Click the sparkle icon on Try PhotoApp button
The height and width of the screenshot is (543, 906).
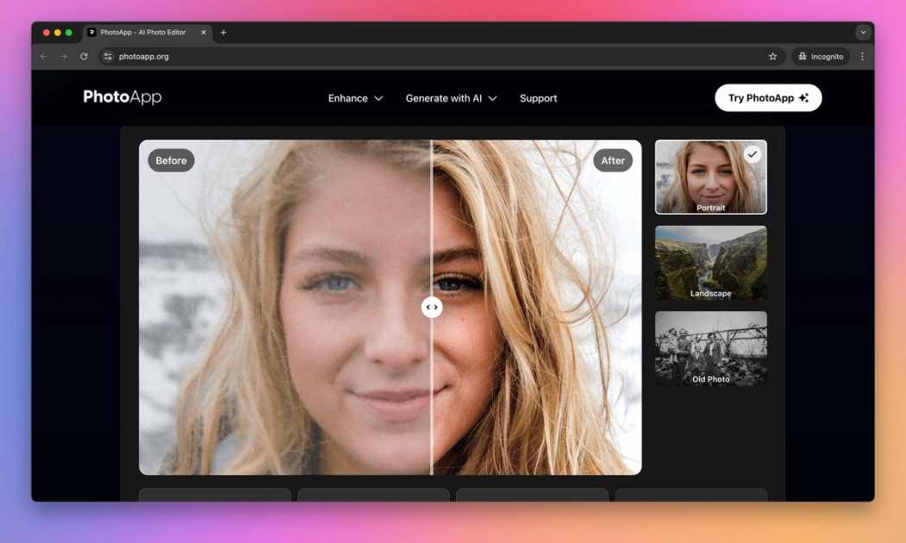(x=805, y=97)
